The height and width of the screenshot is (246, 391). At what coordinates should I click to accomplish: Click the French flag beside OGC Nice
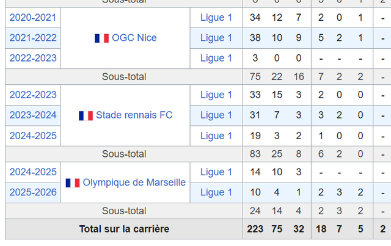coord(101,38)
